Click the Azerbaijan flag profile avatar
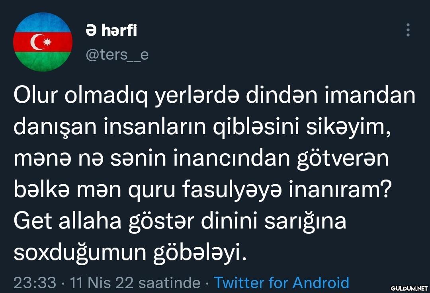This screenshot has height=293, width=430. tap(43, 42)
